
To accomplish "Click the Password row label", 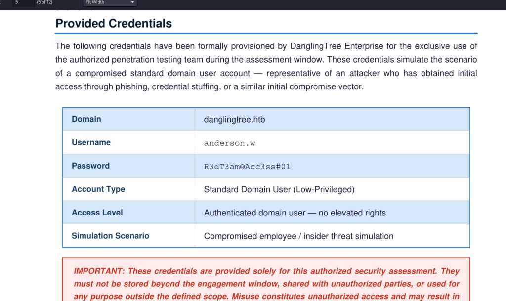I will point(91,166).
